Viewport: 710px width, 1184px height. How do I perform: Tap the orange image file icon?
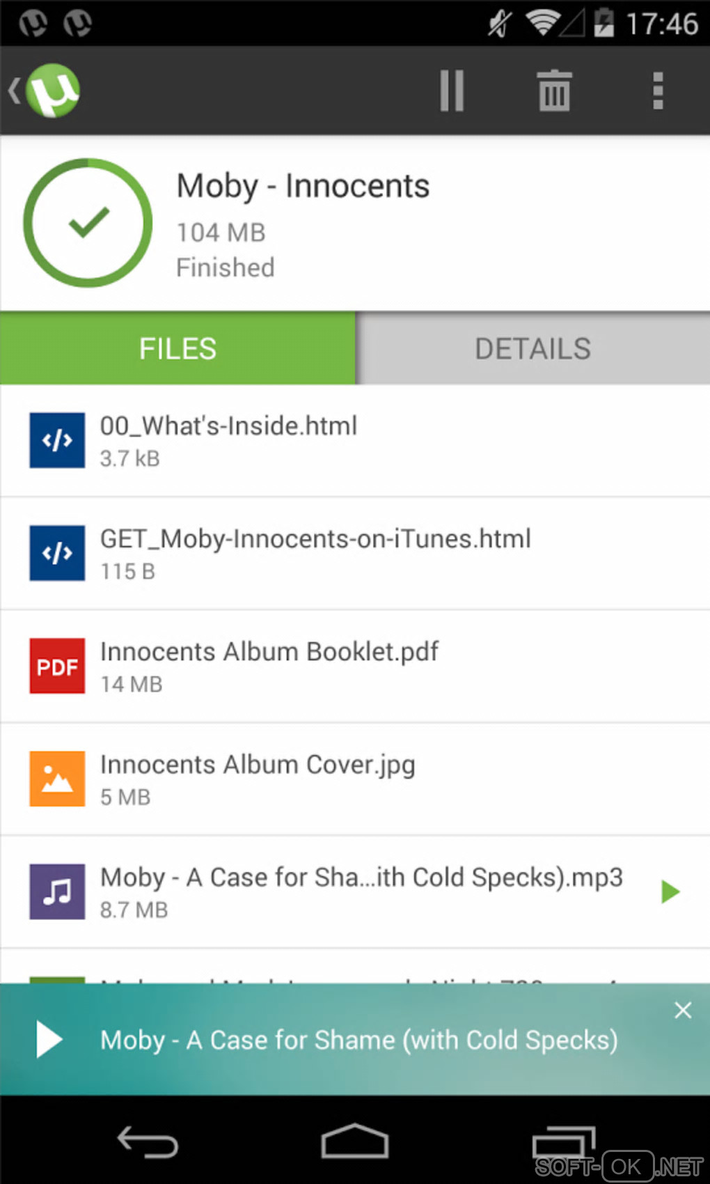(x=57, y=779)
